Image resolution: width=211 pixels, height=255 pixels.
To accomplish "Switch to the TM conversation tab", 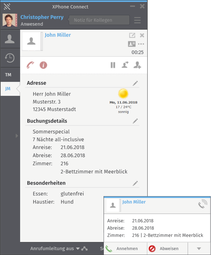I will click(8, 75).
